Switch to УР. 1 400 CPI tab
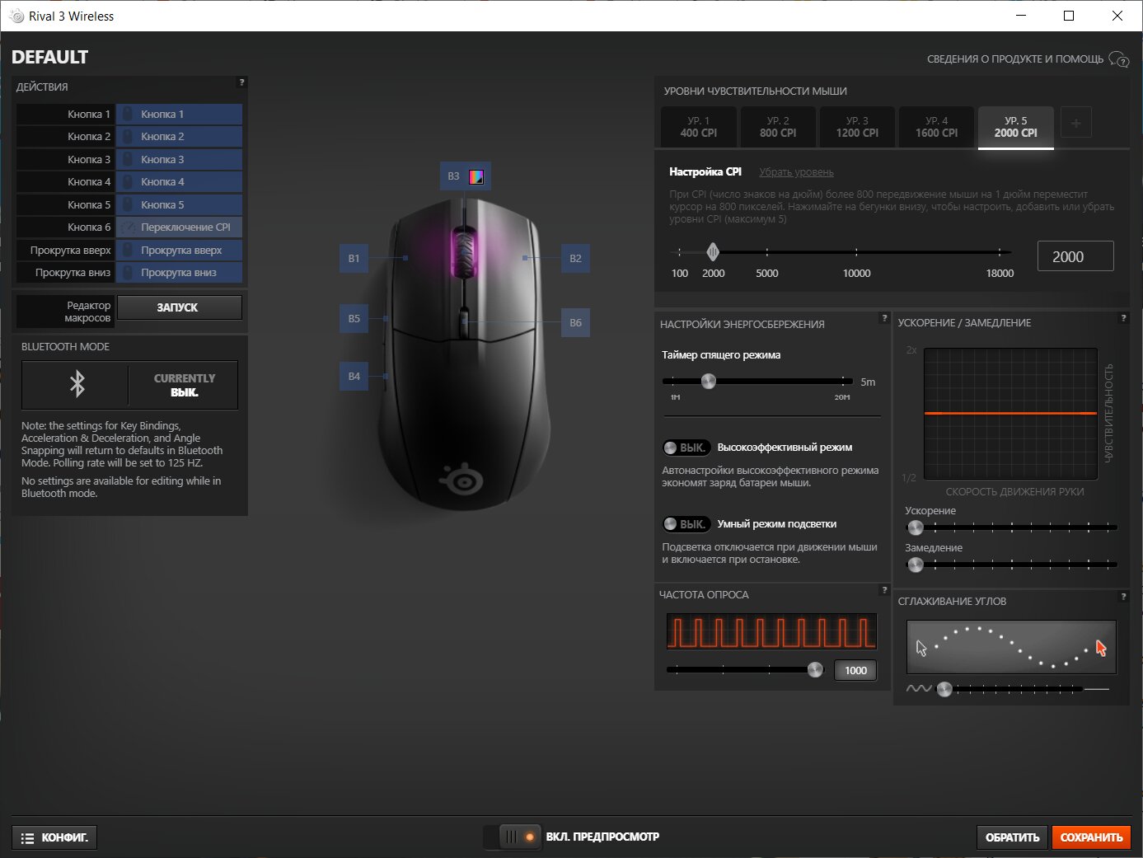The height and width of the screenshot is (858, 1143). (699, 127)
